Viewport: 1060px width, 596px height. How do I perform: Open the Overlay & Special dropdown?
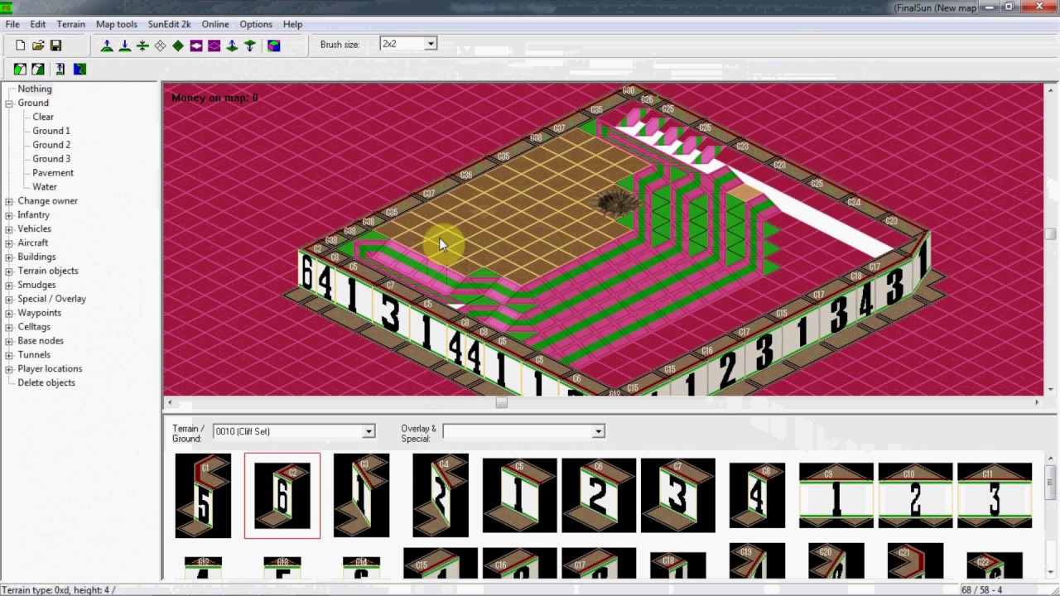click(598, 431)
